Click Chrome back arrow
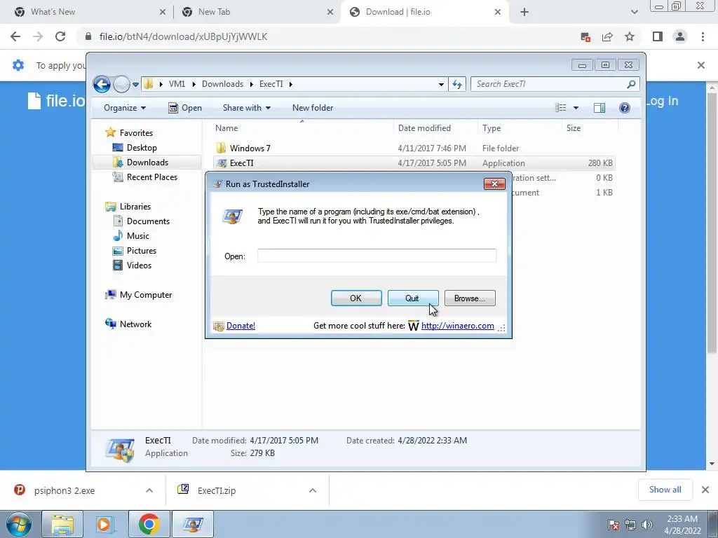This screenshot has width=718, height=538. [15, 36]
